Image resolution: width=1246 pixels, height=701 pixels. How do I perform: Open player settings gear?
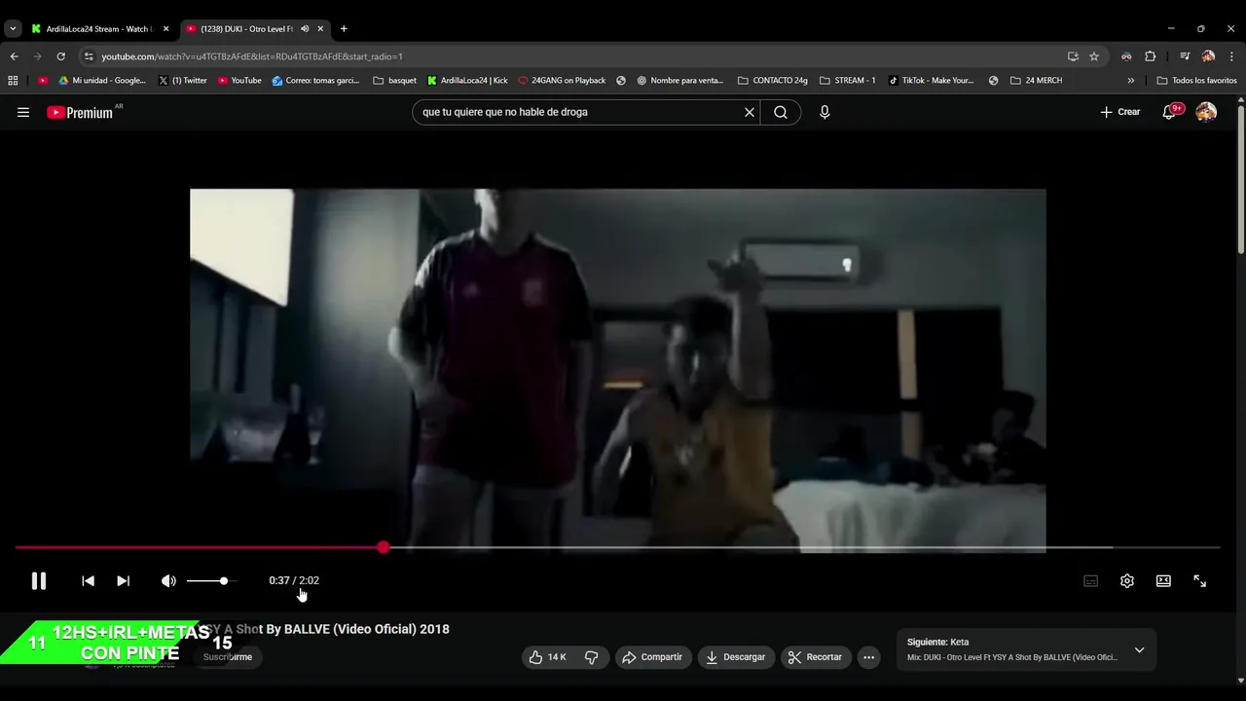point(1127,581)
